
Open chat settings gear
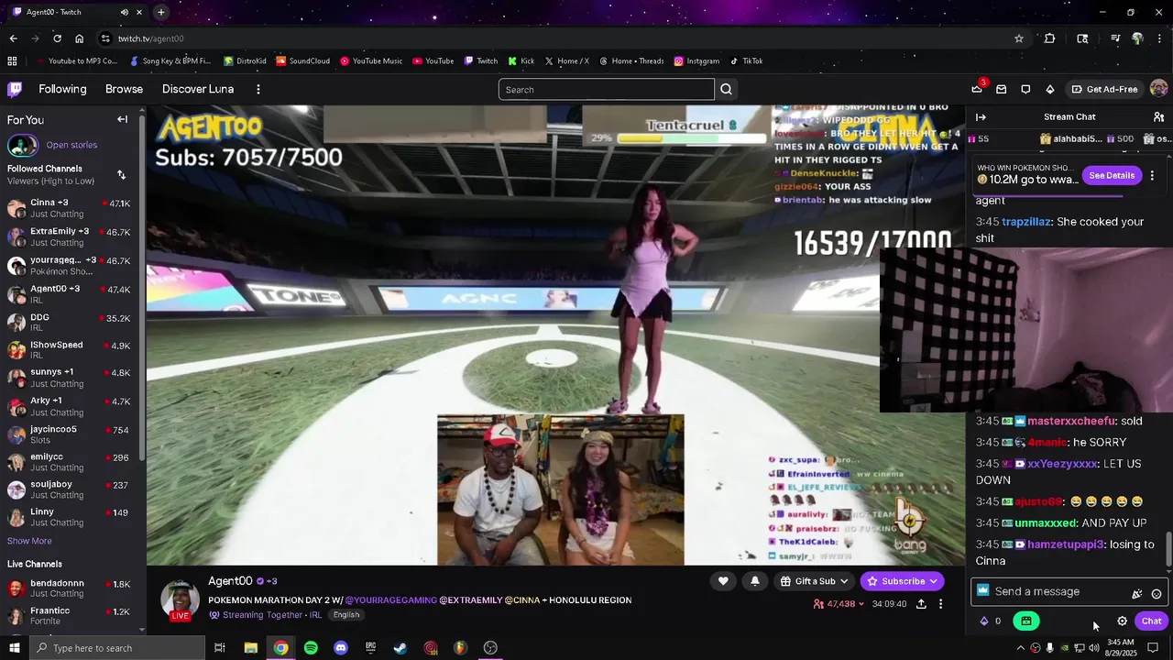[x=1122, y=621]
